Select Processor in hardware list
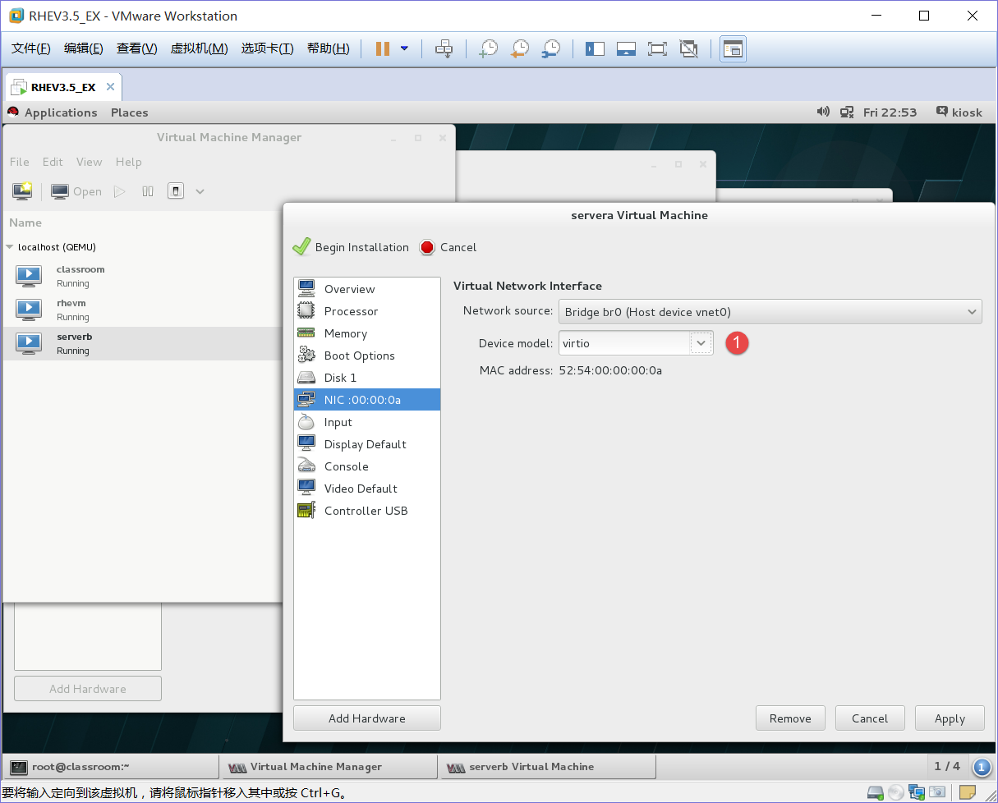 pyautogui.click(x=367, y=311)
